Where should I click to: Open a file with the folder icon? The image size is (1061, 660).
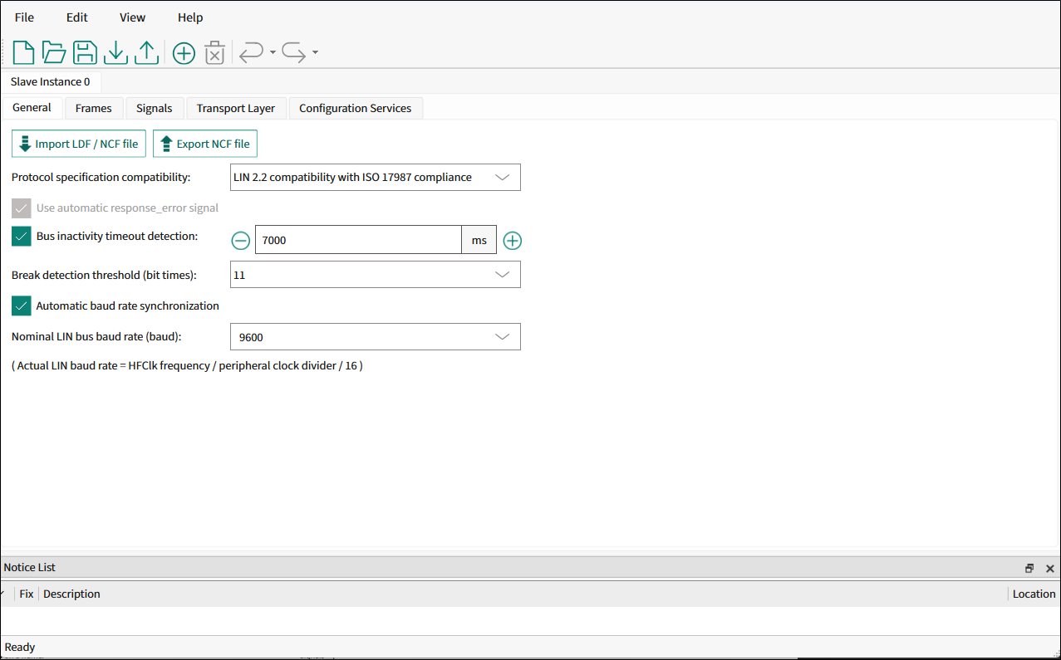point(54,52)
